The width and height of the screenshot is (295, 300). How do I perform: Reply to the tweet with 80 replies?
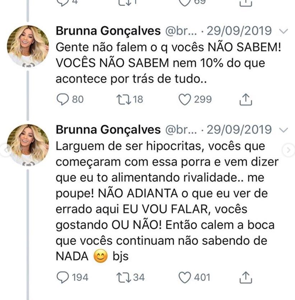pos(62,99)
